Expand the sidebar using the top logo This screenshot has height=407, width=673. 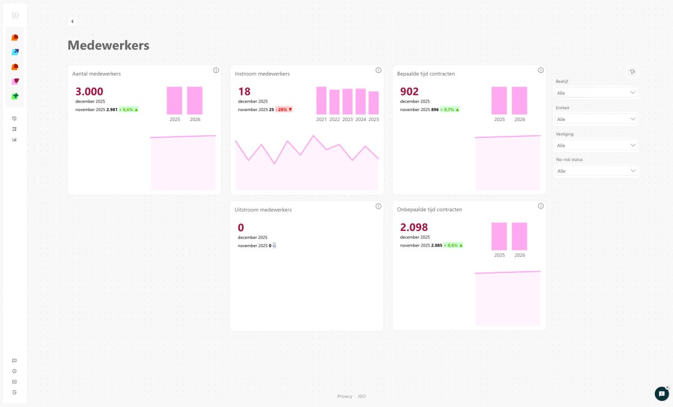coord(15,15)
